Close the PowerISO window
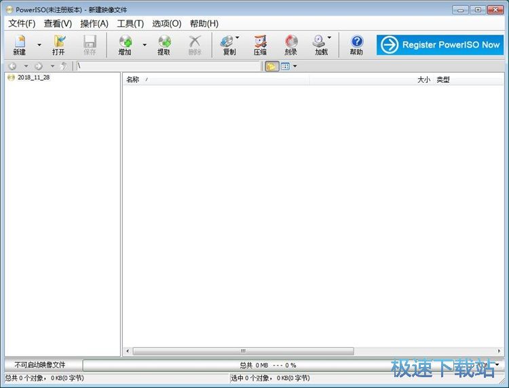 495,10
